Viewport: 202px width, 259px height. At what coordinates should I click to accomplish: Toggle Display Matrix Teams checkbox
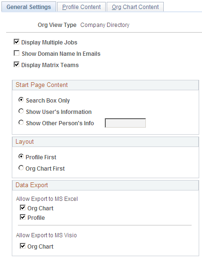(17, 65)
